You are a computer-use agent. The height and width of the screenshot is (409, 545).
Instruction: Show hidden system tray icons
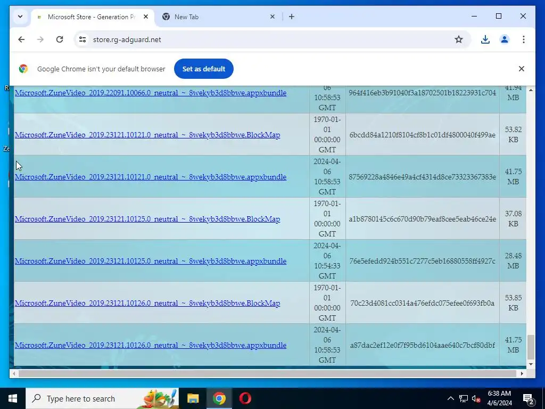pos(450,398)
